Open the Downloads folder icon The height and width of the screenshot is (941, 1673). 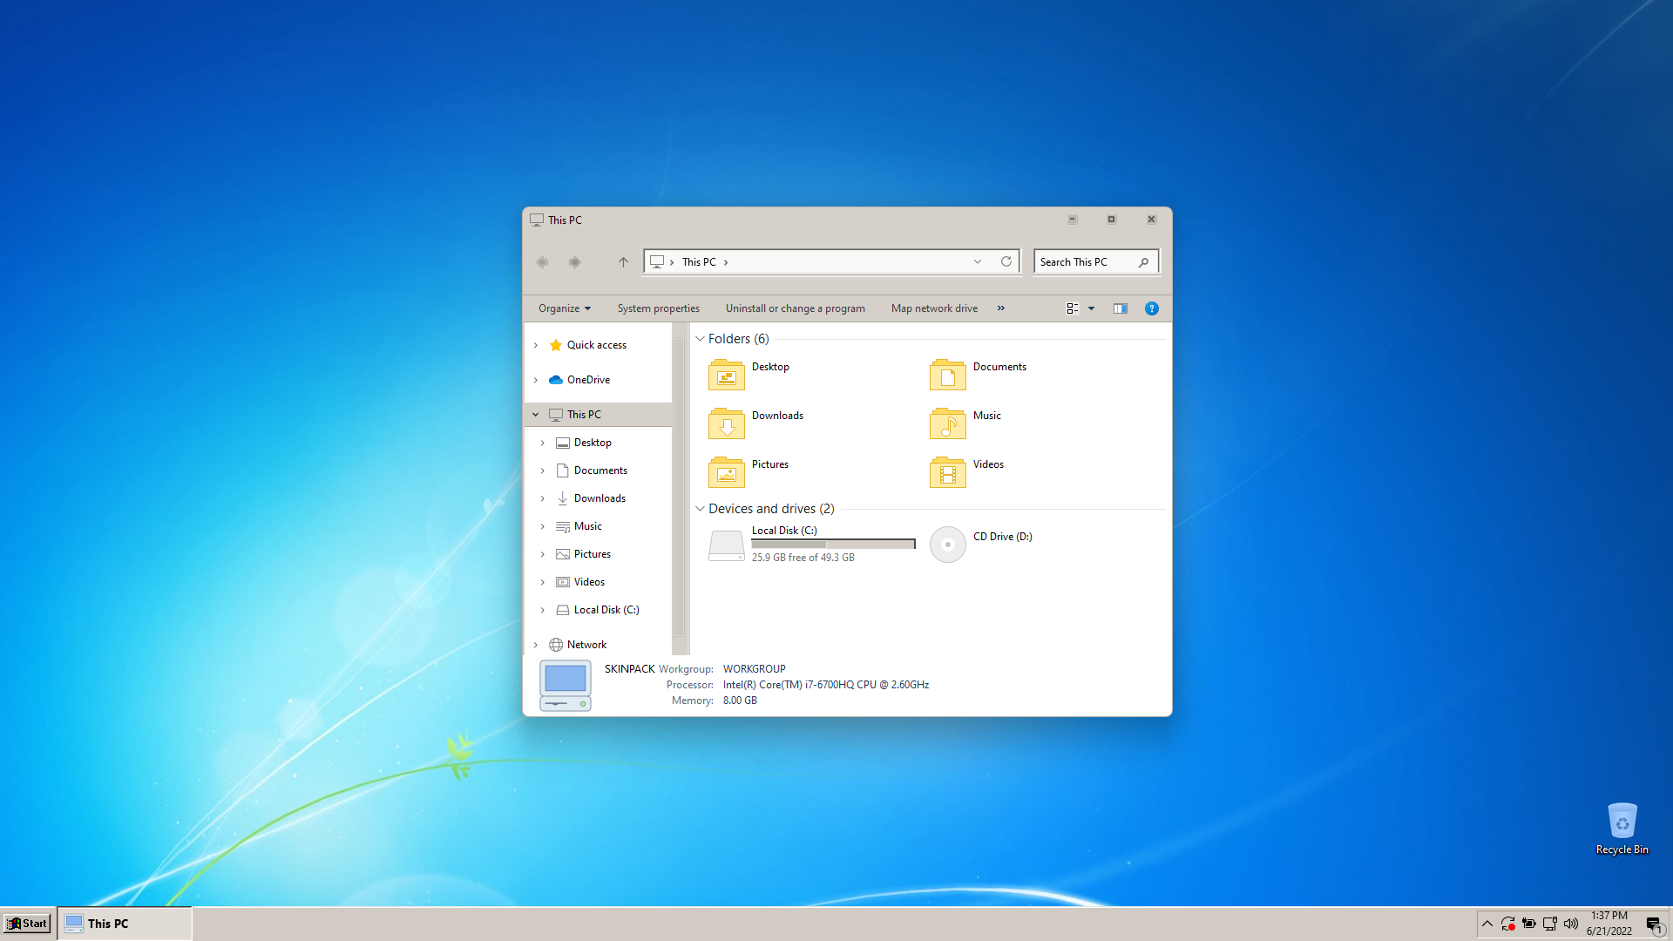coord(727,423)
